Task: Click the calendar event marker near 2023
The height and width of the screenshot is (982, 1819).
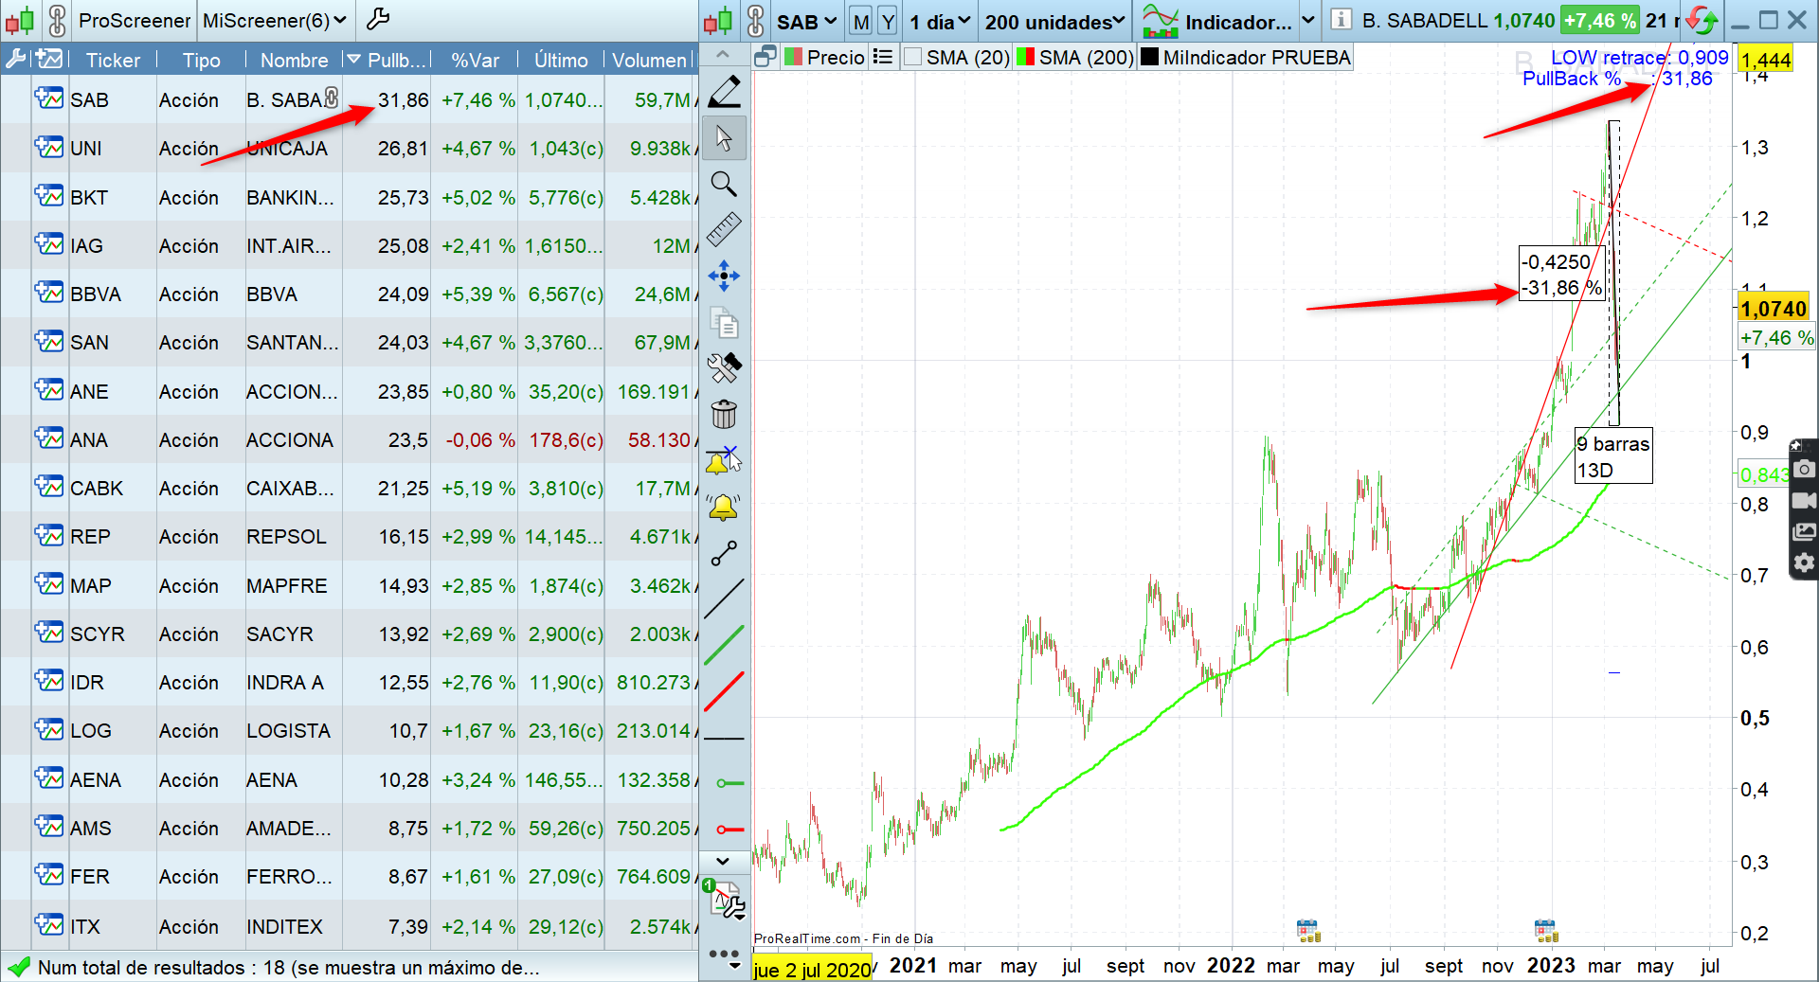Action: coord(1545,930)
